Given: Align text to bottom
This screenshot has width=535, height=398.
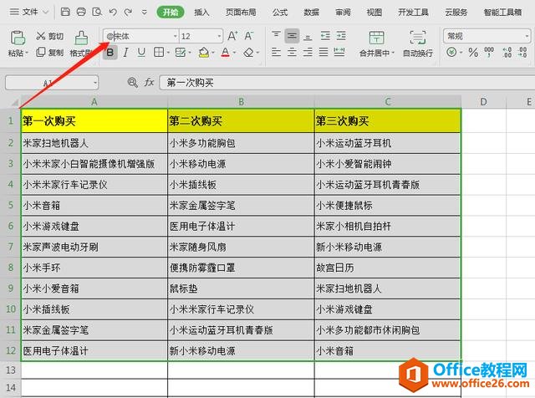Looking at the screenshot, I should point(308,36).
